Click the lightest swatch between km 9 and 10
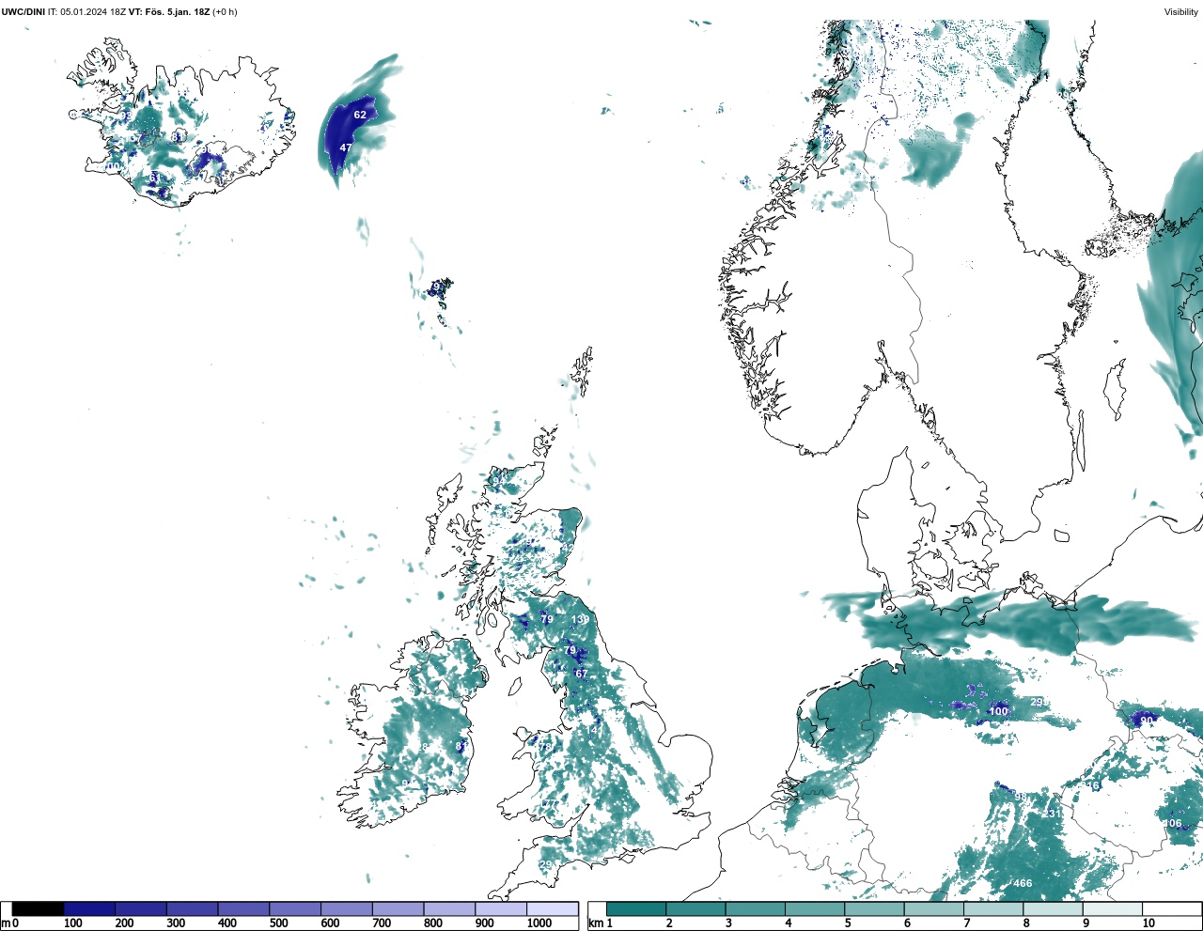Screen dimensions: 1203x931 (1113, 909)
